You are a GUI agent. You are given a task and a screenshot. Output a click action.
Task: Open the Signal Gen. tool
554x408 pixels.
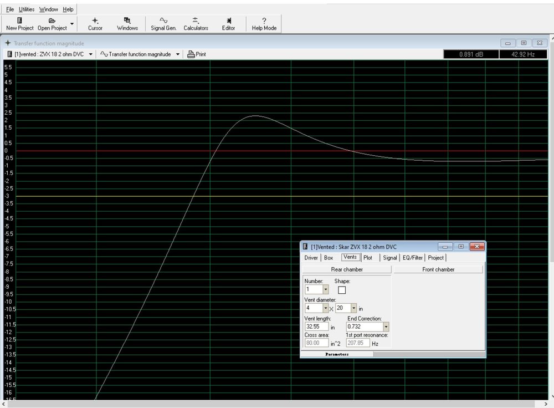point(163,24)
